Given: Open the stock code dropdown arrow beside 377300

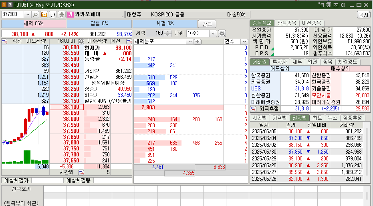Looking at the screenshot, I should tap(28, 14).
